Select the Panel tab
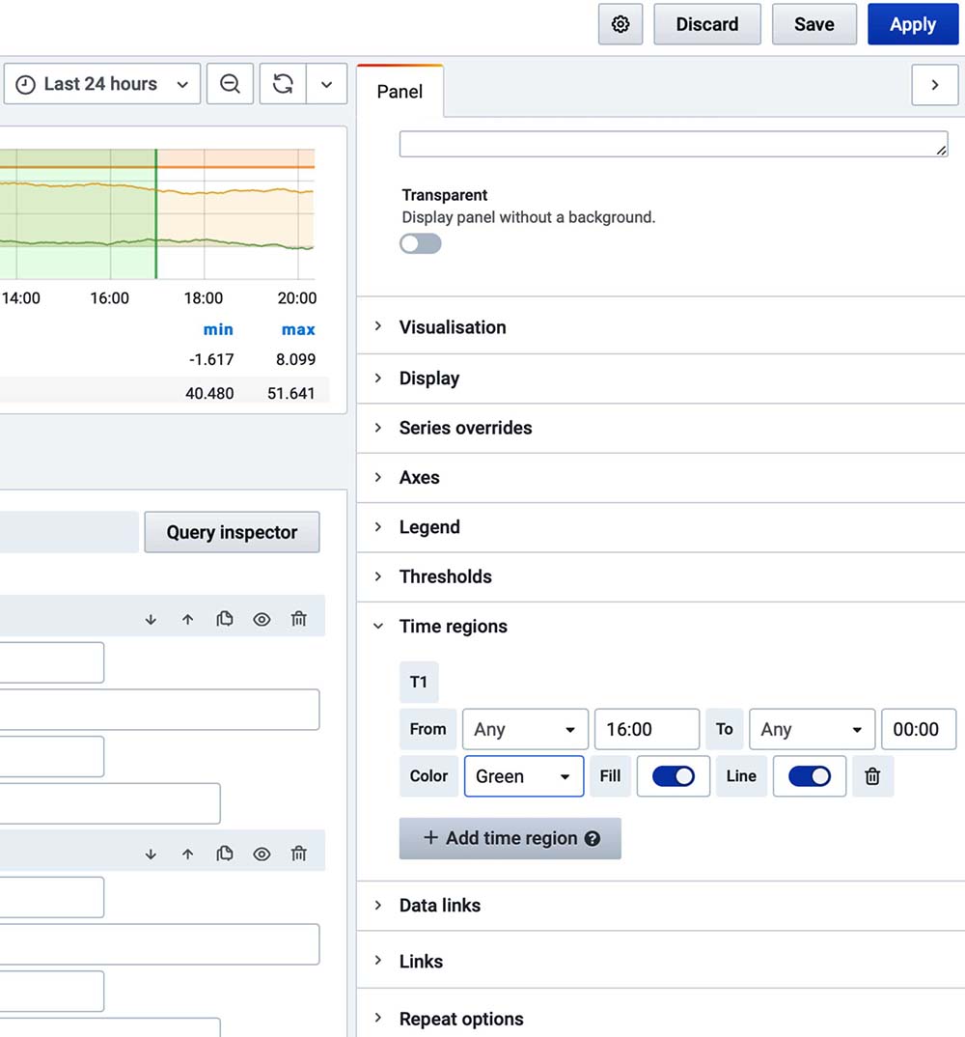The image size is (965, 1037). coord(400,92)
